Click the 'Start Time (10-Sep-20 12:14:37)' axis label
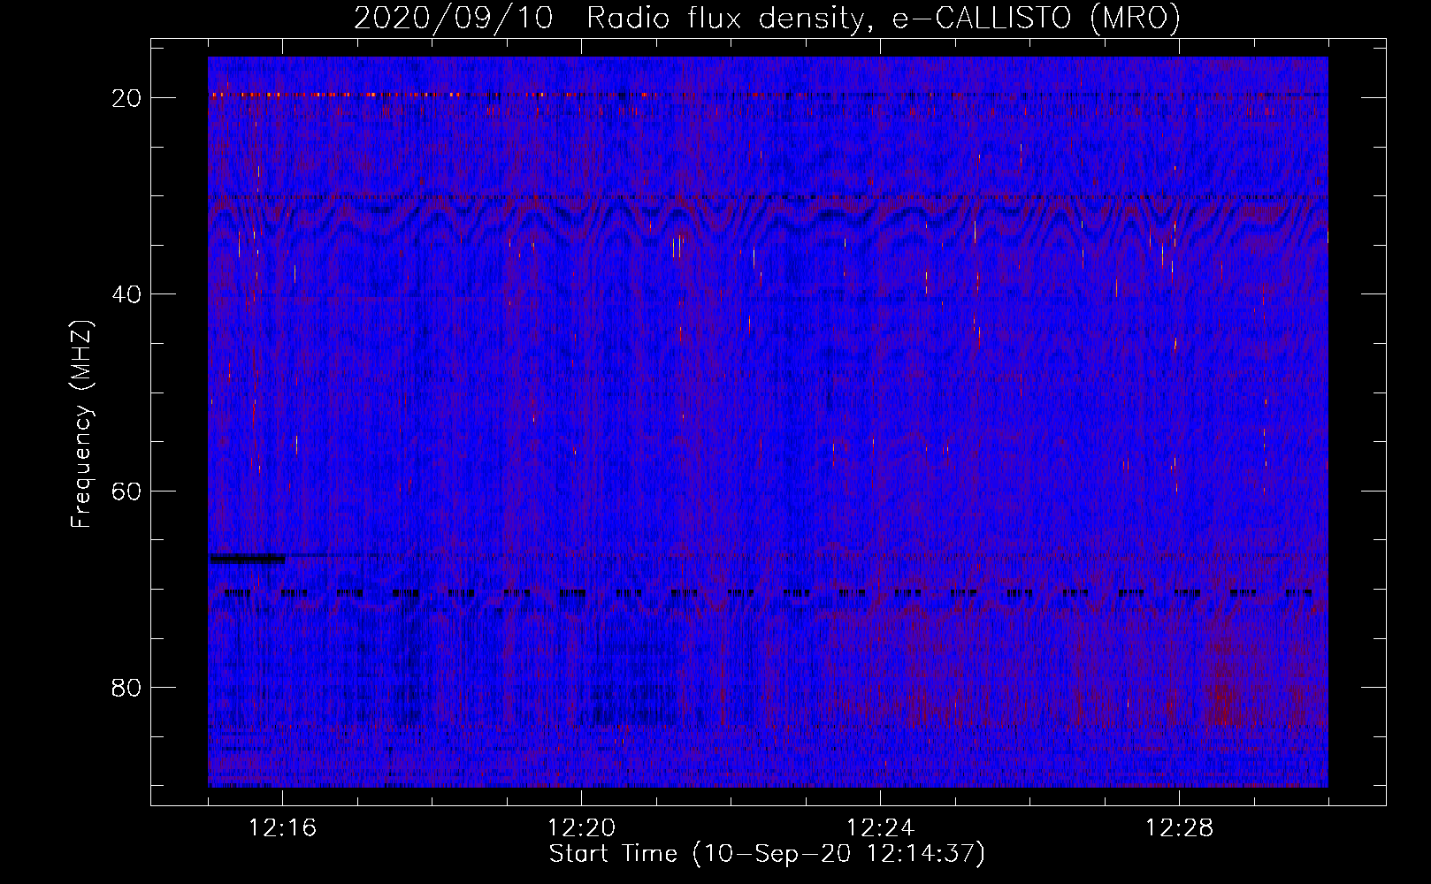This screenshot has width=1431, height=884. 767,854
